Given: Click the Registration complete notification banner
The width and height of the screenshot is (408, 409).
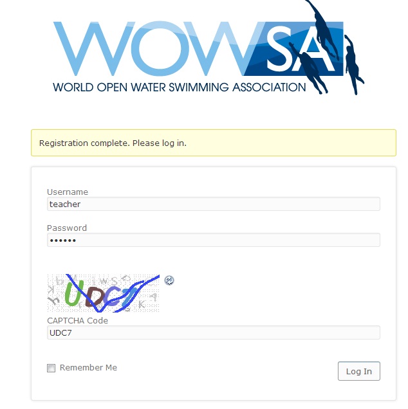Looking at the screenshot, I should click(214, 143).
